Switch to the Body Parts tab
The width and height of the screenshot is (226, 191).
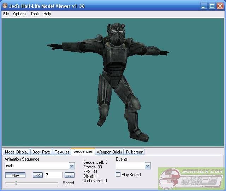[x=41, y=152]
